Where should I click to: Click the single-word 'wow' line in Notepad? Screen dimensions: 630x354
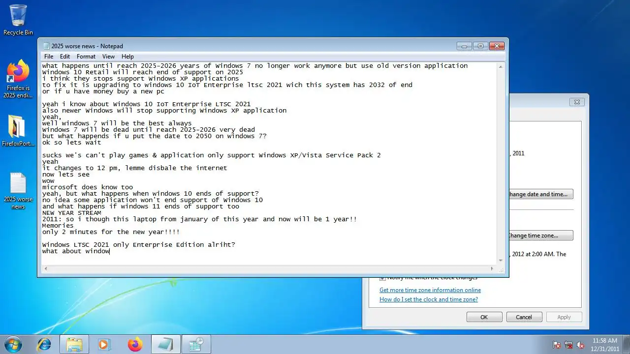[x=48, y=181]
